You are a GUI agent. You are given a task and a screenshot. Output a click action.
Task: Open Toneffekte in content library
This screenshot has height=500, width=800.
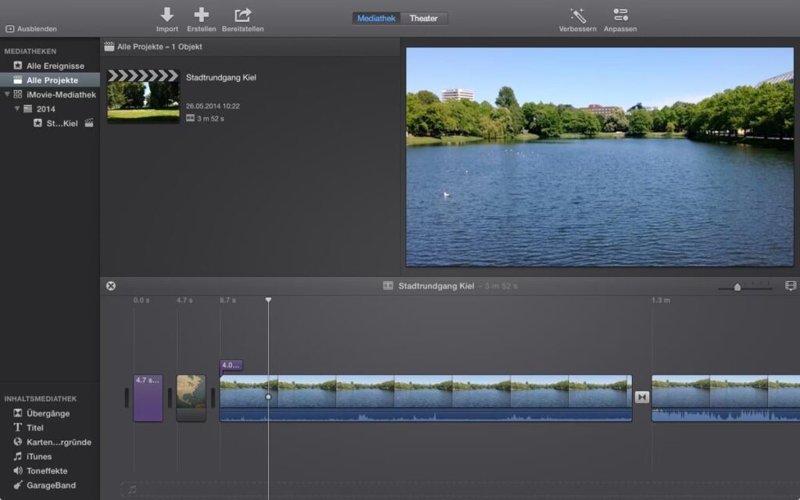point(47,471)
